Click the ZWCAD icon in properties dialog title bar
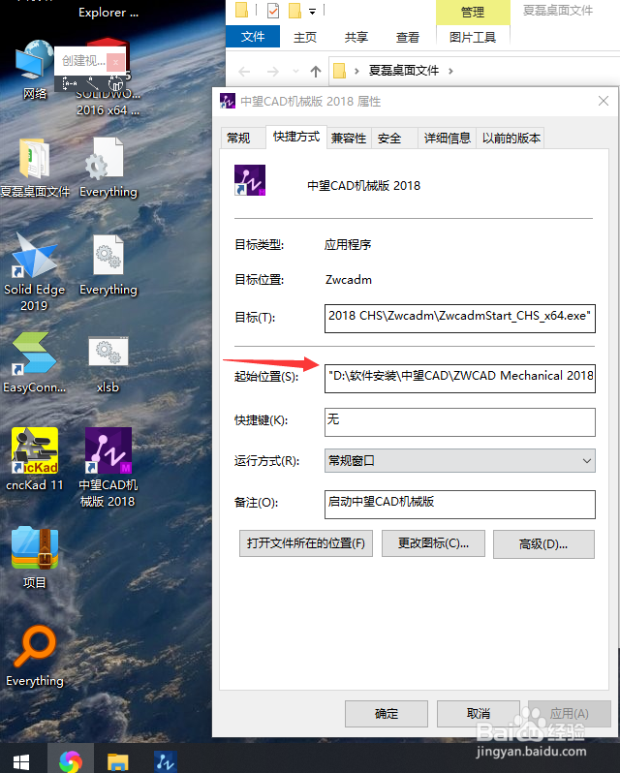Image resolution: width=620 pixels, height=773 pixels. [x=228, y=101]
